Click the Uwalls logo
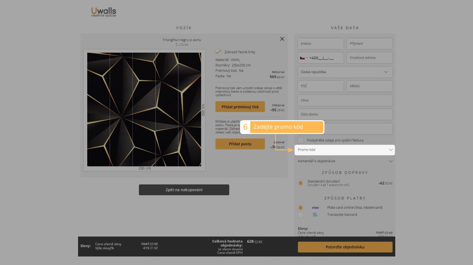This screenshot has height=265, width=473. click(103, 12)
